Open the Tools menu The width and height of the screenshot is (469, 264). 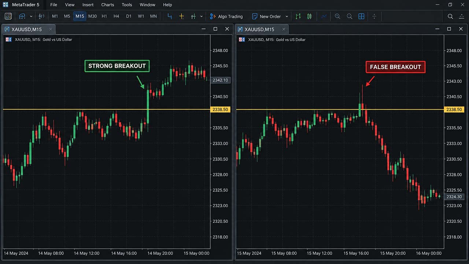click(x=127, y=5)
